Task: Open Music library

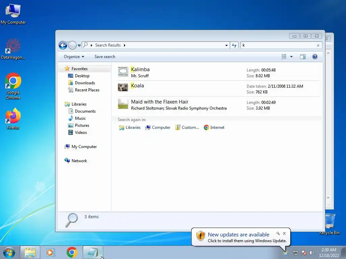Action: [x=80, y=118]
